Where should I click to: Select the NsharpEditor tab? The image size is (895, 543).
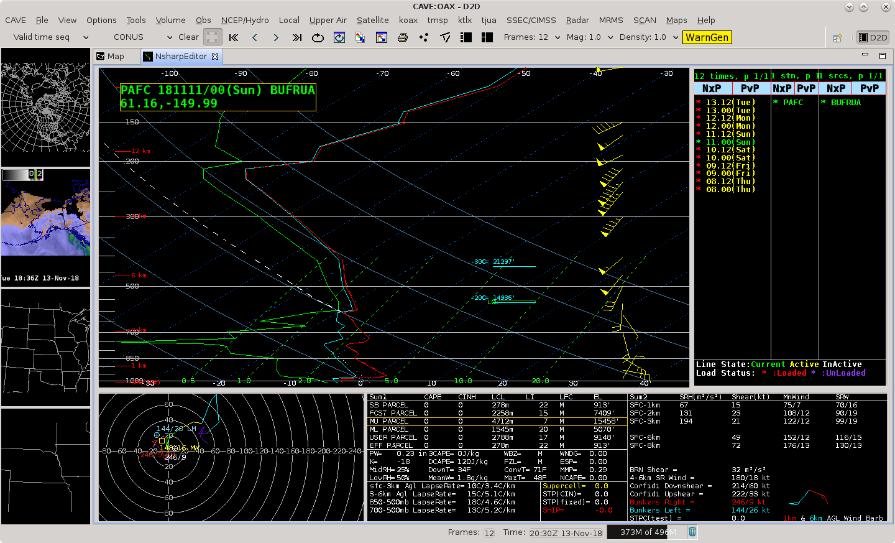[181, 56]
